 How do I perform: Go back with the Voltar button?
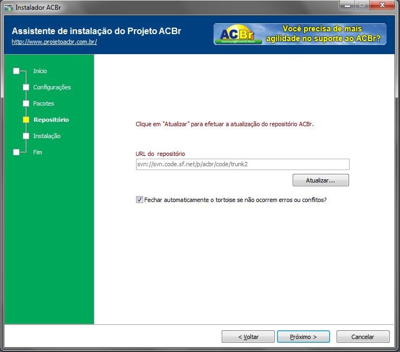(248, 337)
